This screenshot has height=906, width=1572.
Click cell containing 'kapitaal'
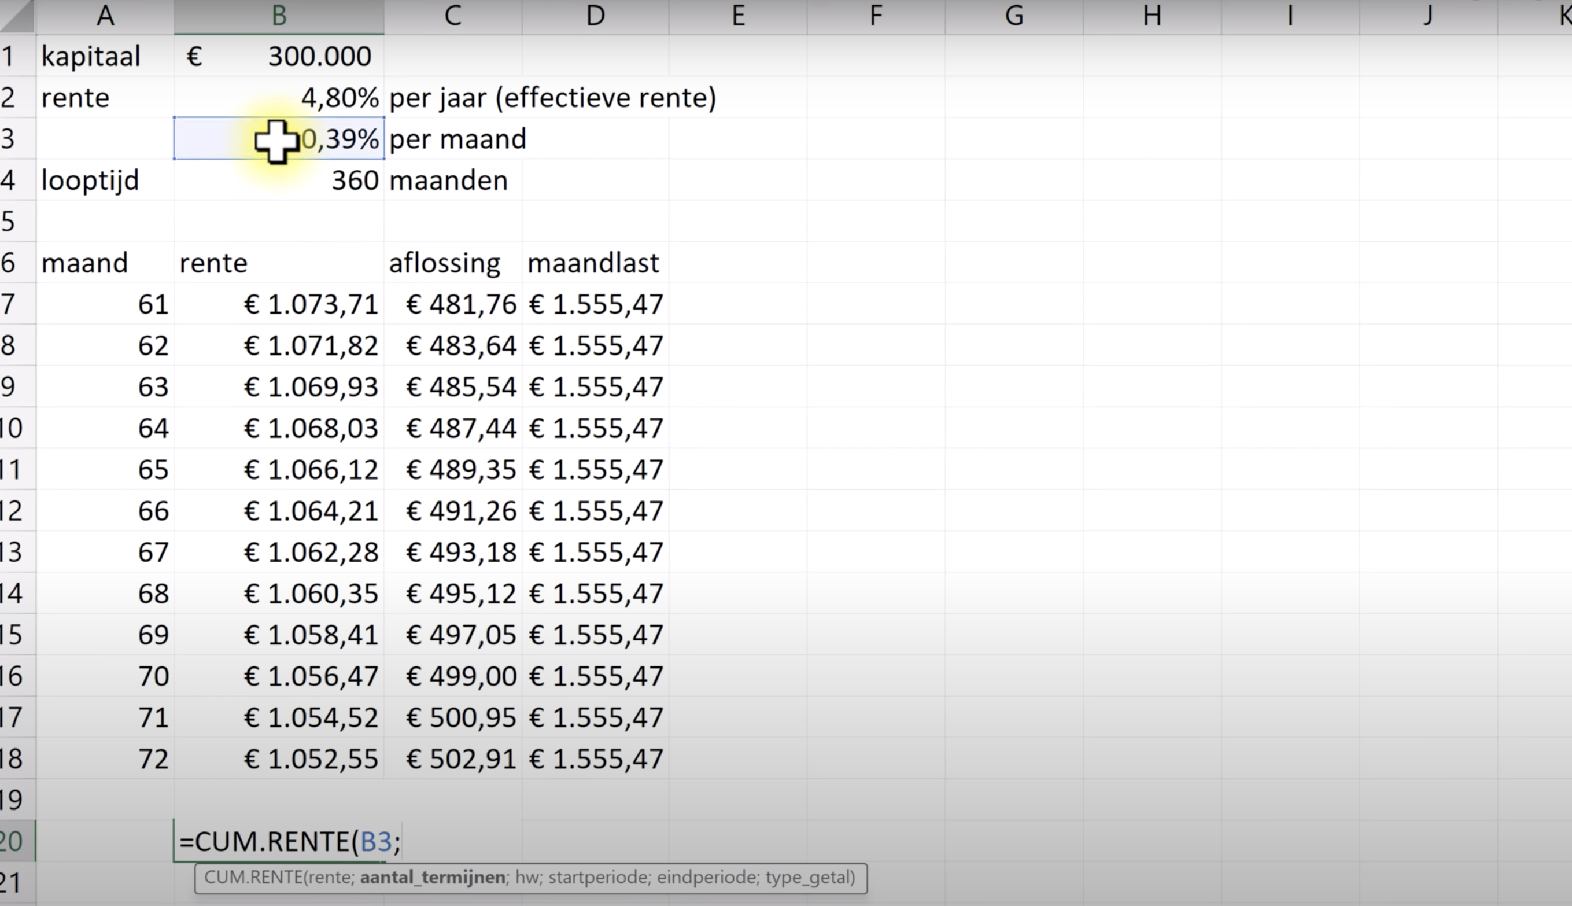point(105,56)
